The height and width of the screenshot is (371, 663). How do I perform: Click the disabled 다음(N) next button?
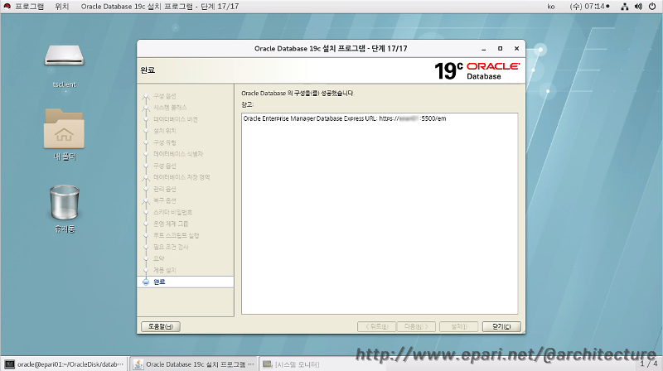416,326
